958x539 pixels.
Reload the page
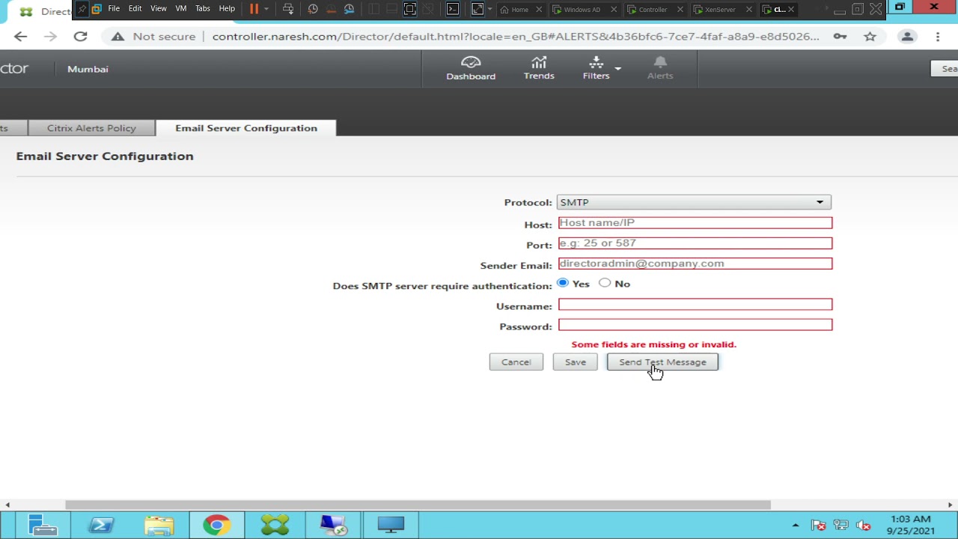coord(80,37)
